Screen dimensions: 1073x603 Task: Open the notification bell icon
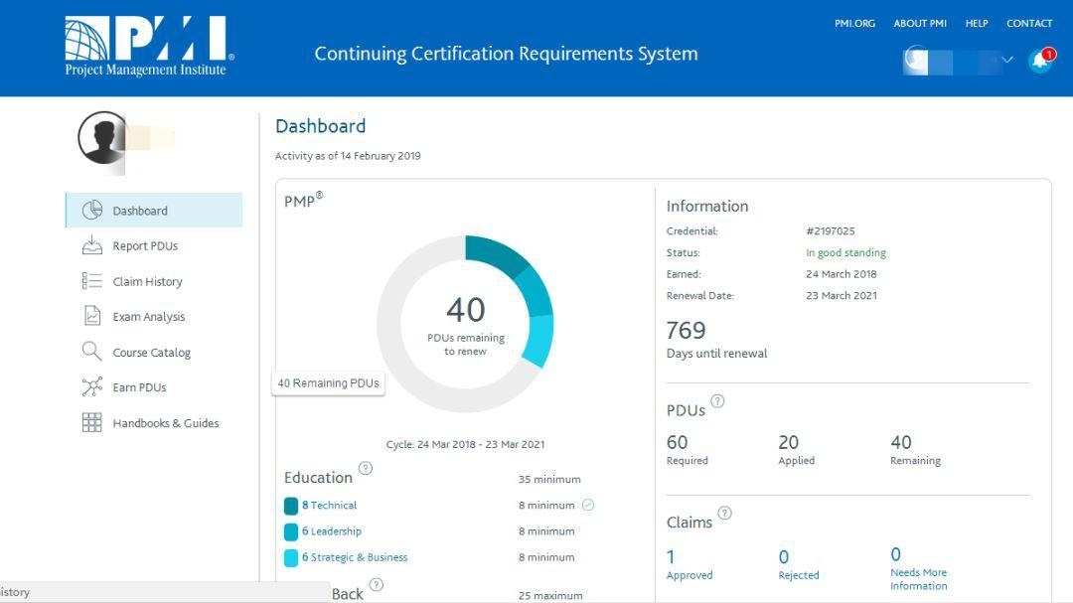1039,61
